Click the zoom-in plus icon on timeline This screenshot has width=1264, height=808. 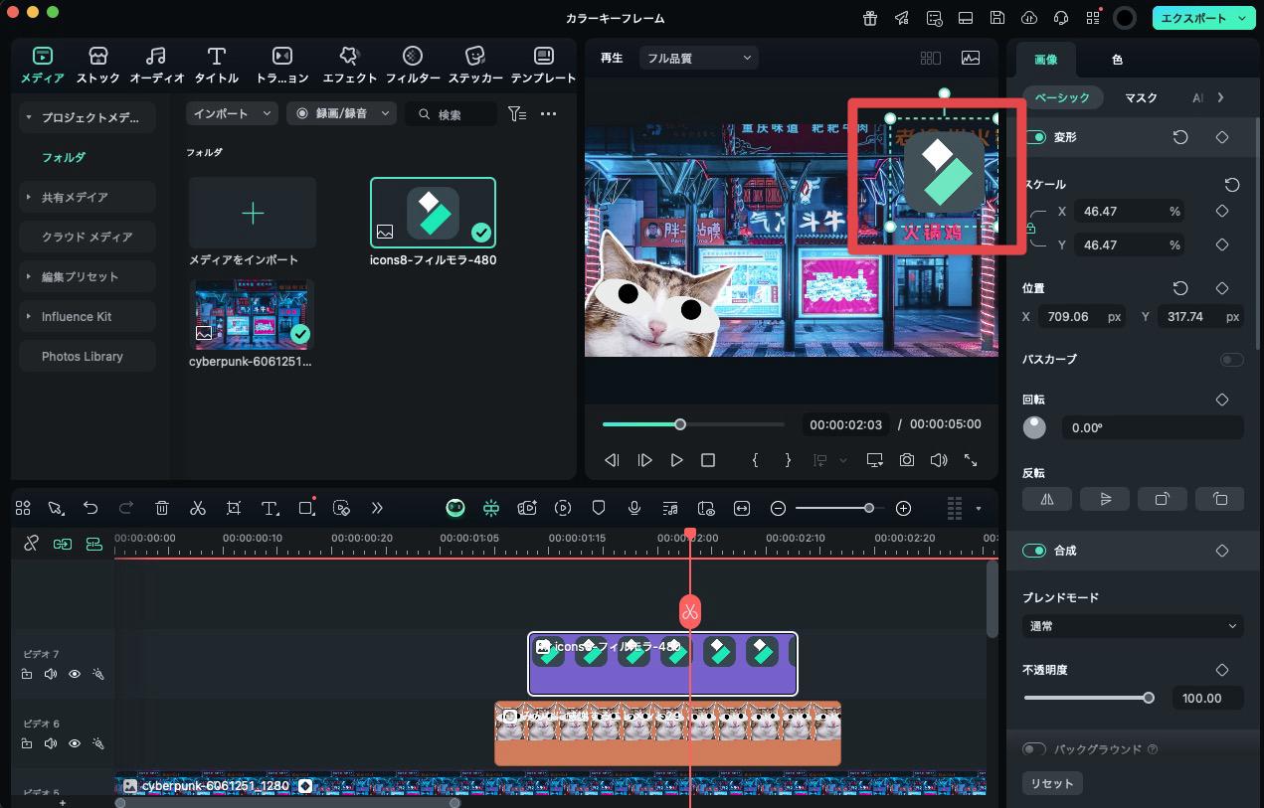[903, 508]
